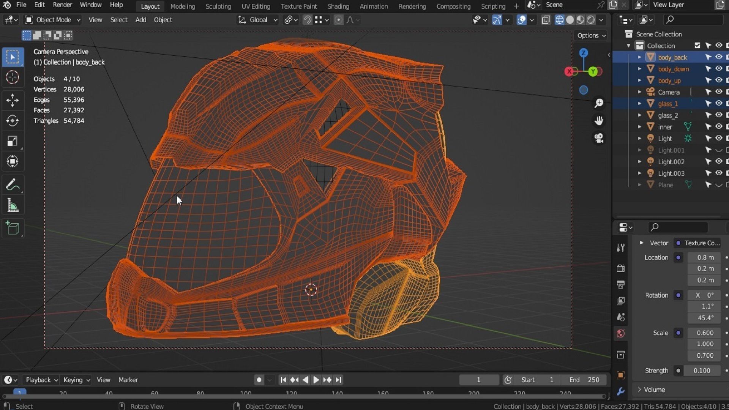This screenshot has width=729, height=410.
Task: Click the Strength 0.100 slider
Action: point(702,371)
